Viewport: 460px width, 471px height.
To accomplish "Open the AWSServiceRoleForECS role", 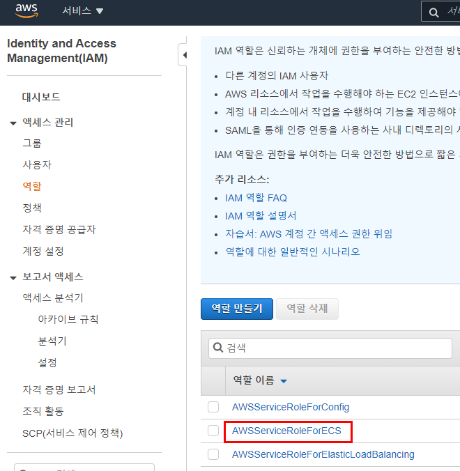I will pos(286,431).
